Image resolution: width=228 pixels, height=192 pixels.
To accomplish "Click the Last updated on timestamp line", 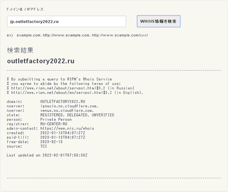I will coord(47,155).
